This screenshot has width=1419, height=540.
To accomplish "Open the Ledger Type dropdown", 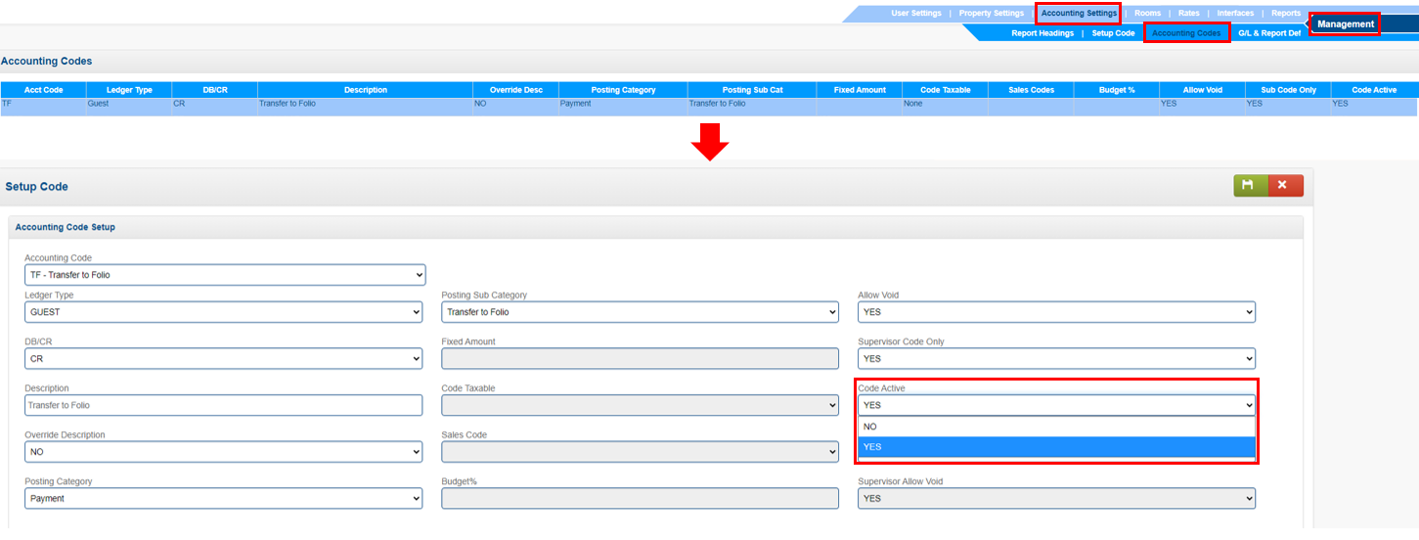I will point(223,312).
